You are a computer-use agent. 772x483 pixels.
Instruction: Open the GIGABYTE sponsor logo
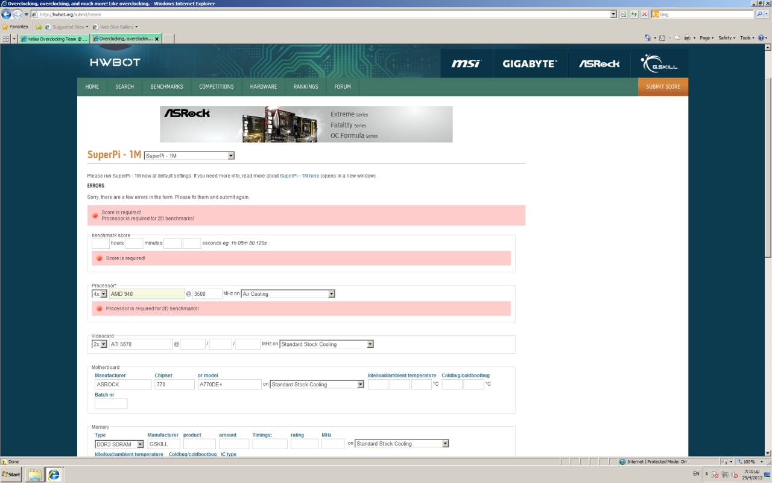pos(530,63)
